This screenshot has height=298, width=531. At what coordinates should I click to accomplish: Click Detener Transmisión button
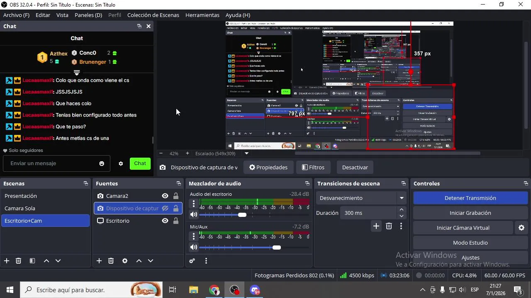pyautogui.click(x=470, y=198)
